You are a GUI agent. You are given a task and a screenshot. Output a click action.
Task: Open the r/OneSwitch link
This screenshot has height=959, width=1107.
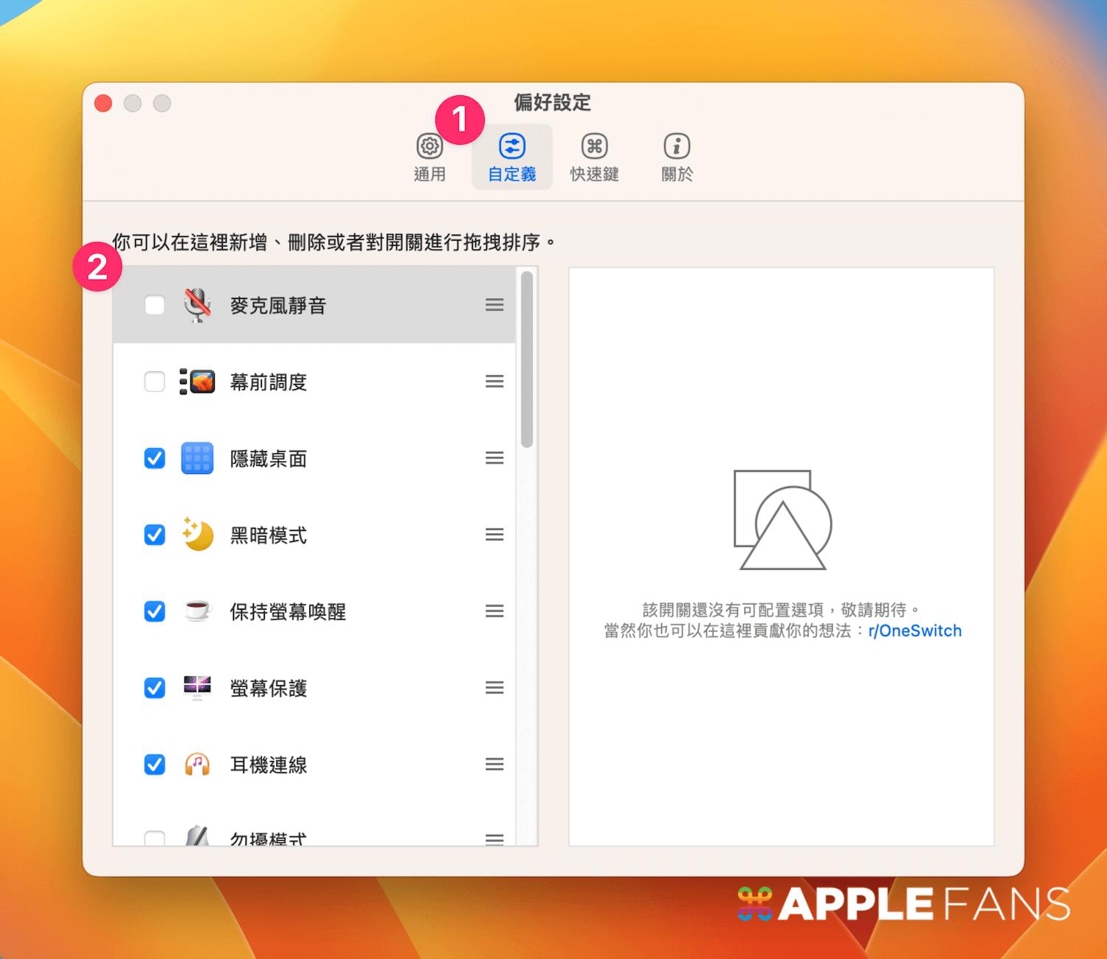915,630
